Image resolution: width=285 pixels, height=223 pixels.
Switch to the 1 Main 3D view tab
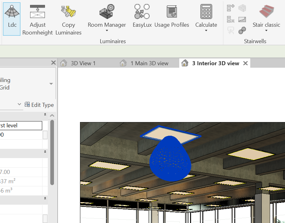pyautogui.click(x=149, y=63)
